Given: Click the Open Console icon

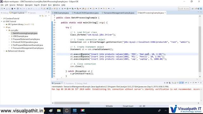Looking at the screenshot, I should pos(193,83).
